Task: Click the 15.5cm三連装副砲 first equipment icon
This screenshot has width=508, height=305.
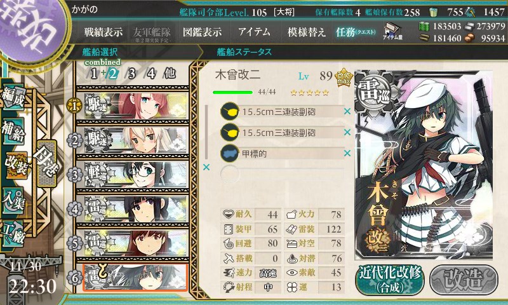Action: click(x=230, y=111)
